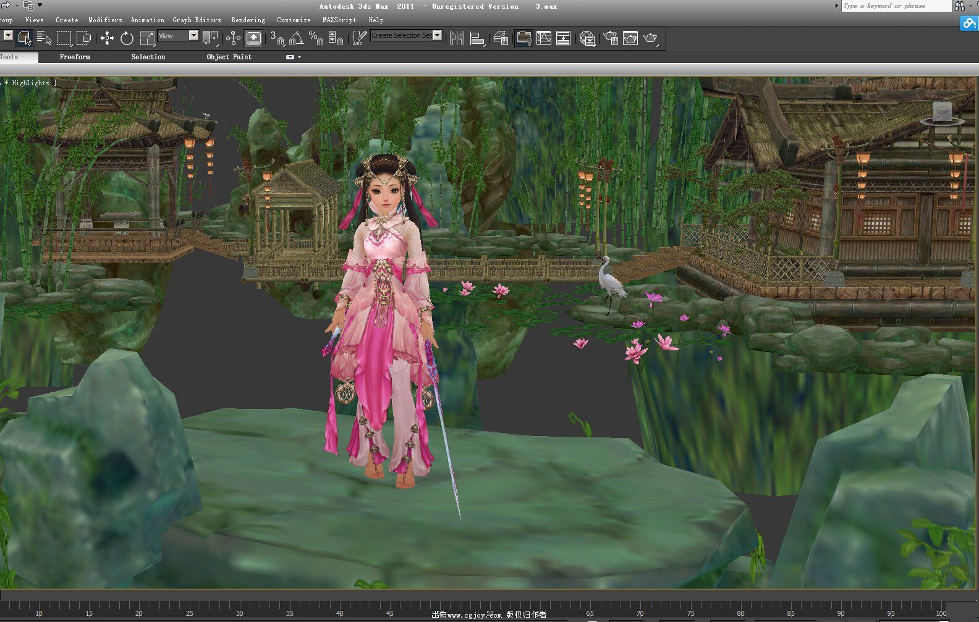Open the Views menu
This screenshot has width=979, height=622.
[x=34, y=20]
